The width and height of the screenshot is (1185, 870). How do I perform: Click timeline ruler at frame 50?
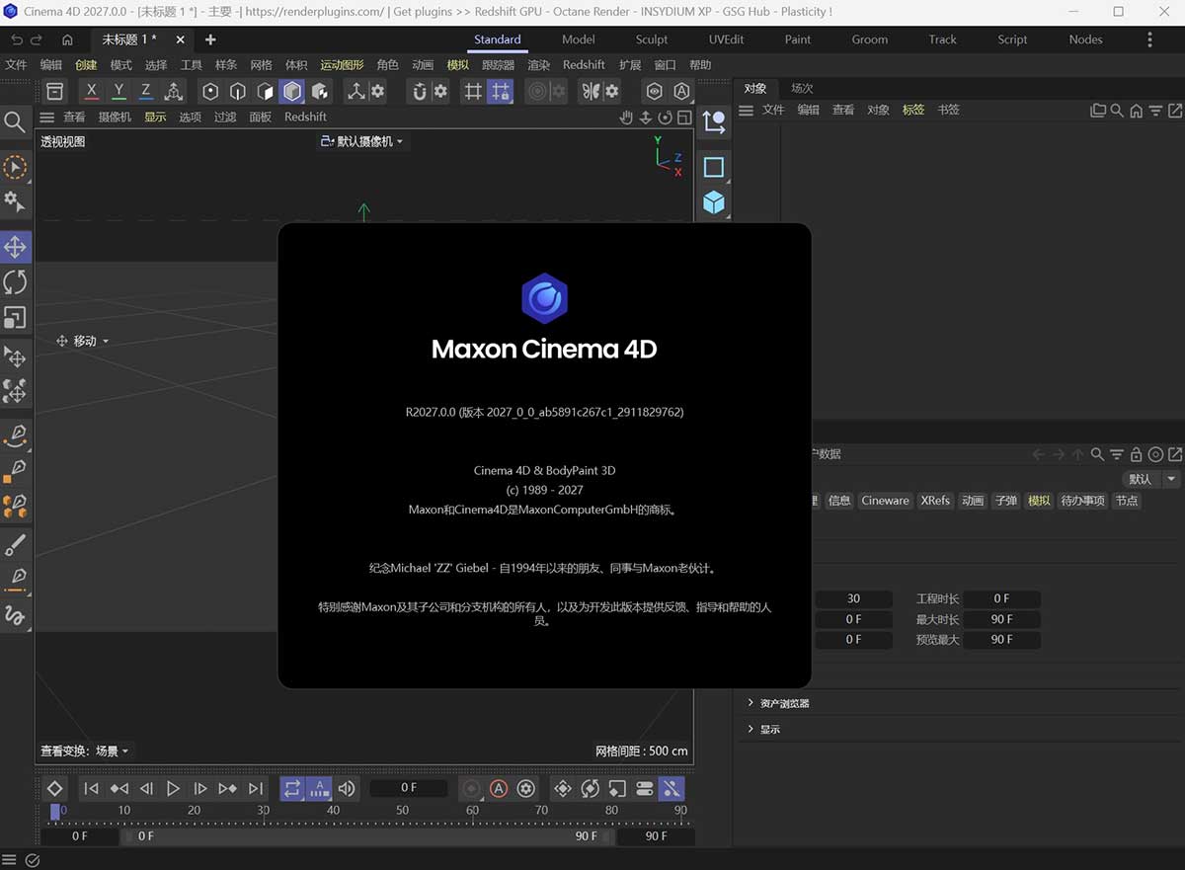(x=403, y=811)
